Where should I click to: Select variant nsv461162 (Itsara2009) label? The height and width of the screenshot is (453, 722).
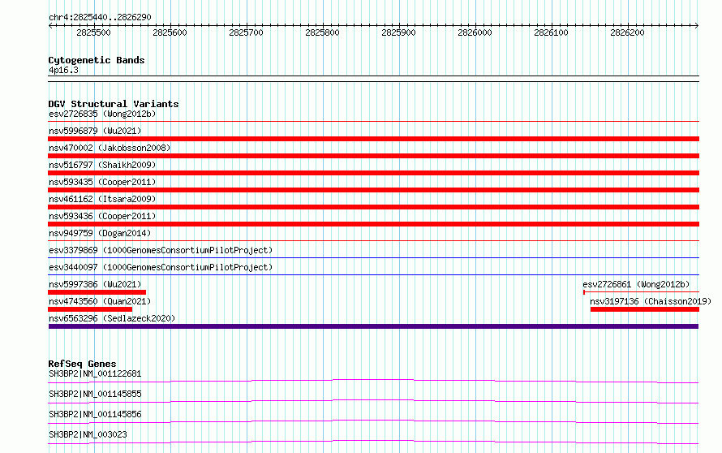(x=102, y=199)
